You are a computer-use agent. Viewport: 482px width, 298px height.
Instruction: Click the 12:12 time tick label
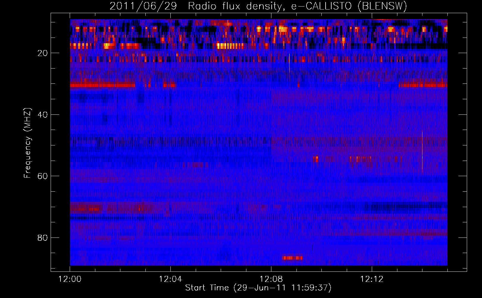tap(372, 279)
